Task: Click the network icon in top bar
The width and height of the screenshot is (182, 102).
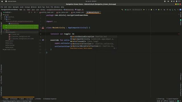Action: pos(171,1)
